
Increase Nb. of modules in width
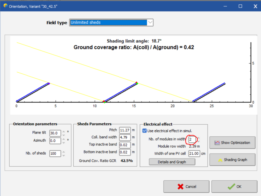click(x=199, y=138)
